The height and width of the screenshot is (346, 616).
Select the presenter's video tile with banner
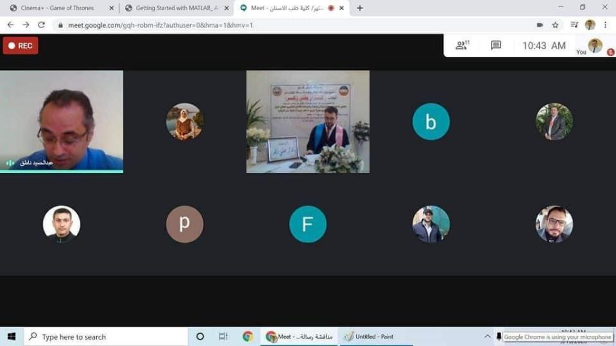click(x=308, y=122)
